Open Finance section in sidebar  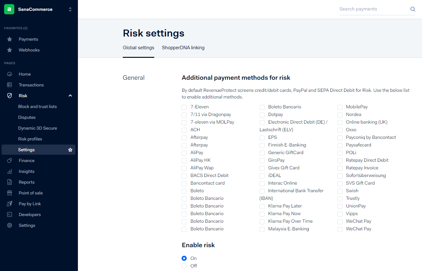pyautogui.click(x=27, y=160)
